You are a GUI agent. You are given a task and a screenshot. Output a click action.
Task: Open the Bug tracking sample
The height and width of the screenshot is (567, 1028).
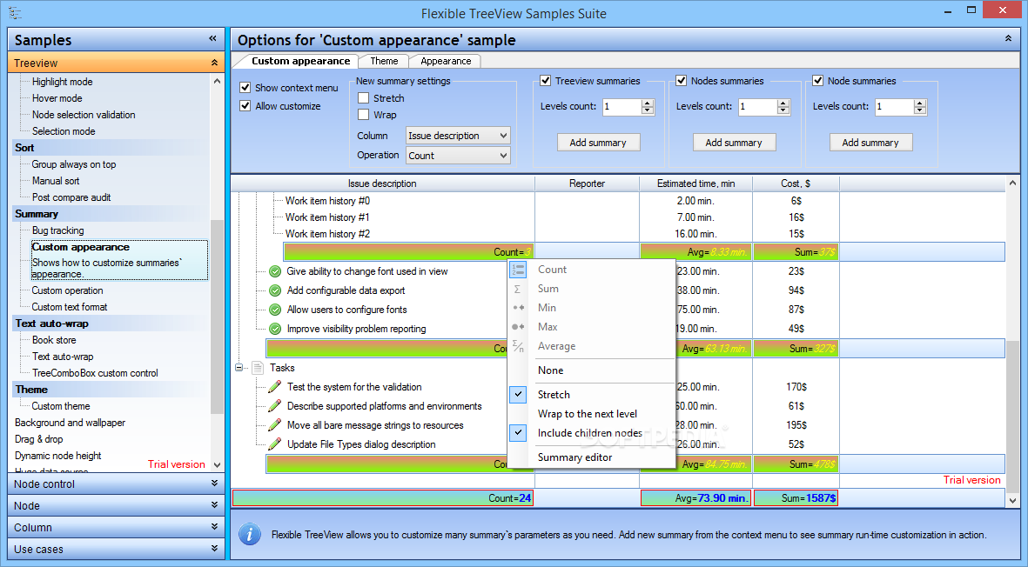[x=57, y=230]
